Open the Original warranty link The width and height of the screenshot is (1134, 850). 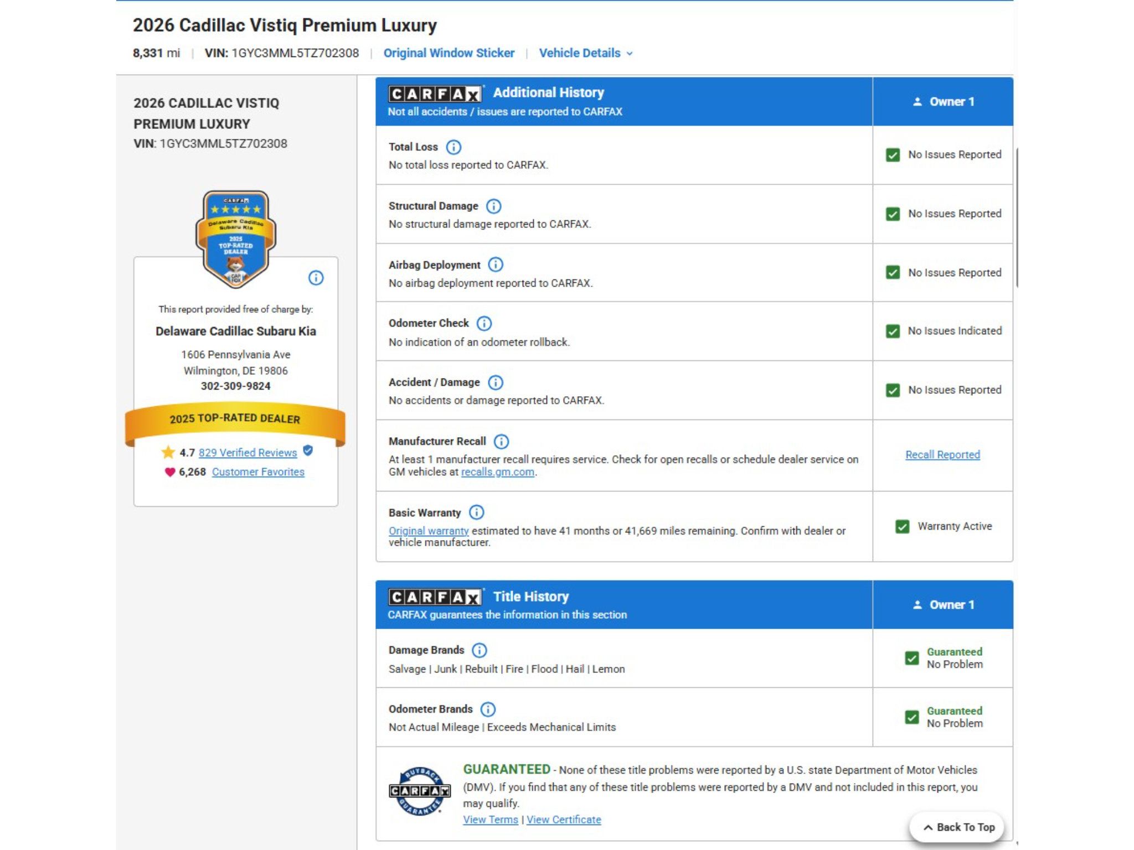point(429,531)
